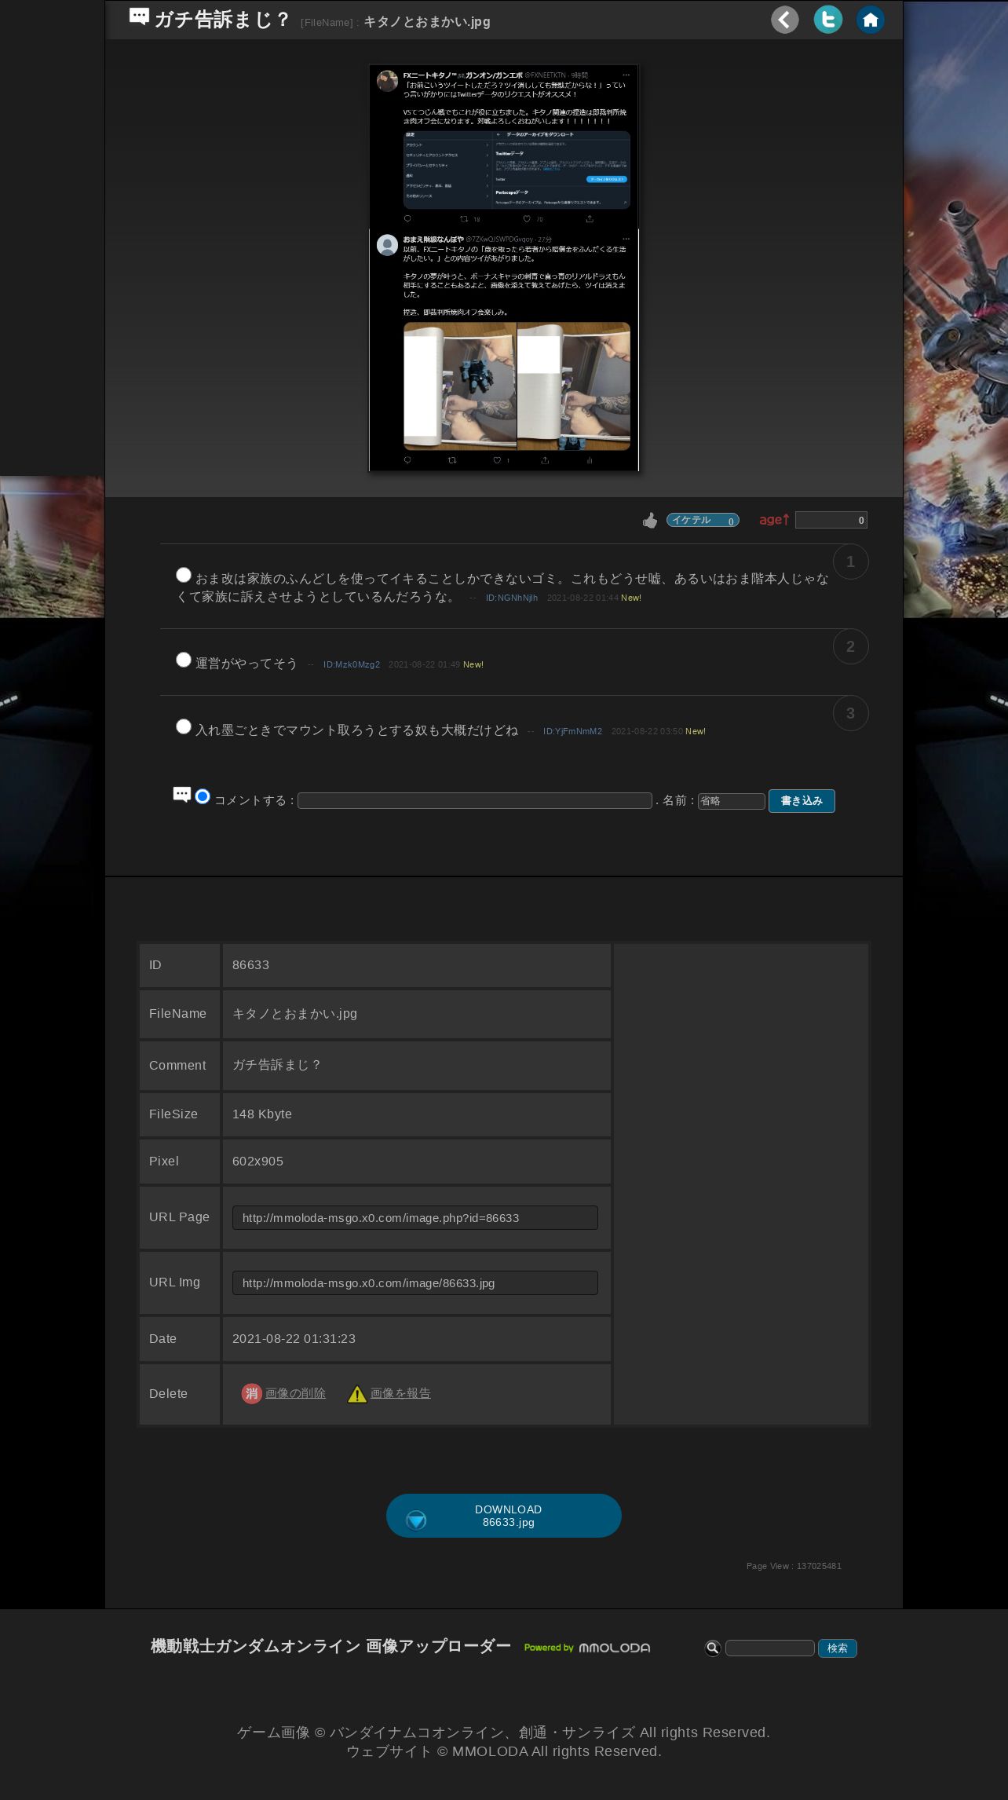Share via the Twitter icon
Viewport: 1008px width, 1800px height.
pyautogui.click(x=827, y=20)
